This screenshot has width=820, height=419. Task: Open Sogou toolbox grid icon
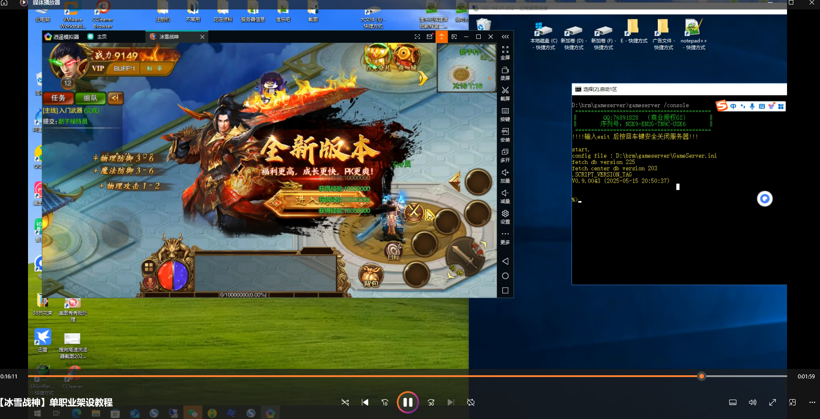pyautogui.click(x=781, y=106)
